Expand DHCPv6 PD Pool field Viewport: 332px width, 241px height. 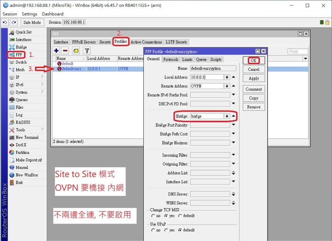point(233,104)
